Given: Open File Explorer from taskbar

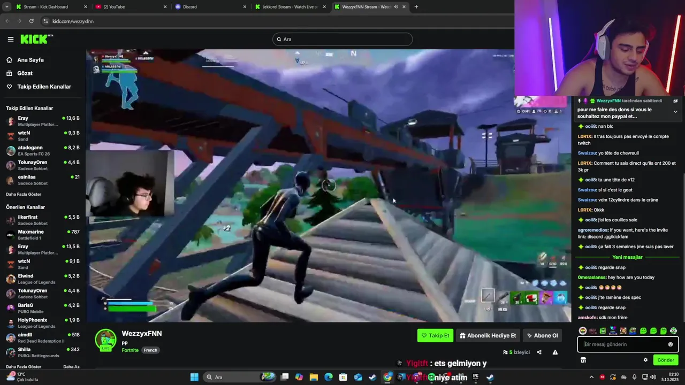Looking at the screenshot, I should pos(314,377).
